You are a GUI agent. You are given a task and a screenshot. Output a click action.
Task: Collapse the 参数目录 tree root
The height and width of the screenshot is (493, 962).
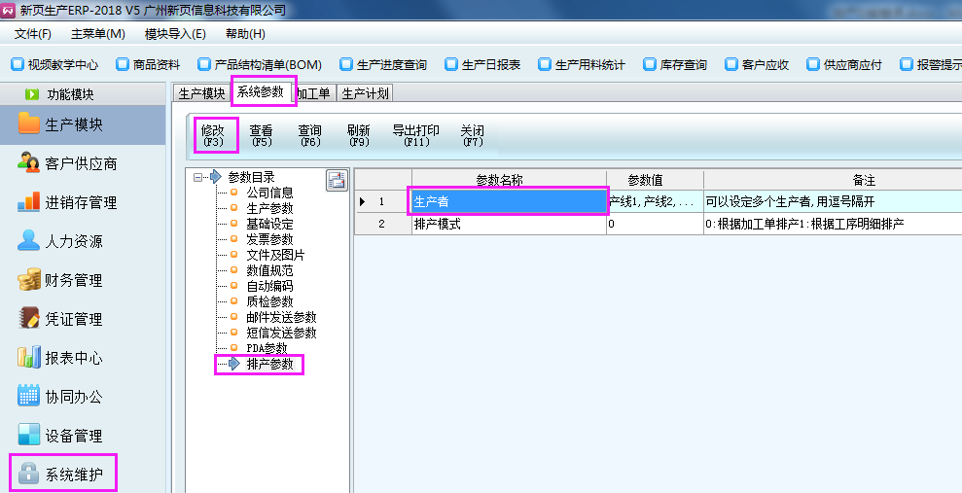[198, 177]
